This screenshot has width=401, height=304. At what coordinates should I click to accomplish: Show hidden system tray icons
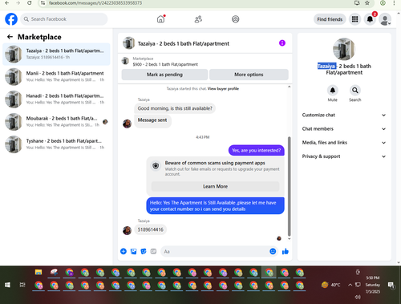[x=350, y=285]
